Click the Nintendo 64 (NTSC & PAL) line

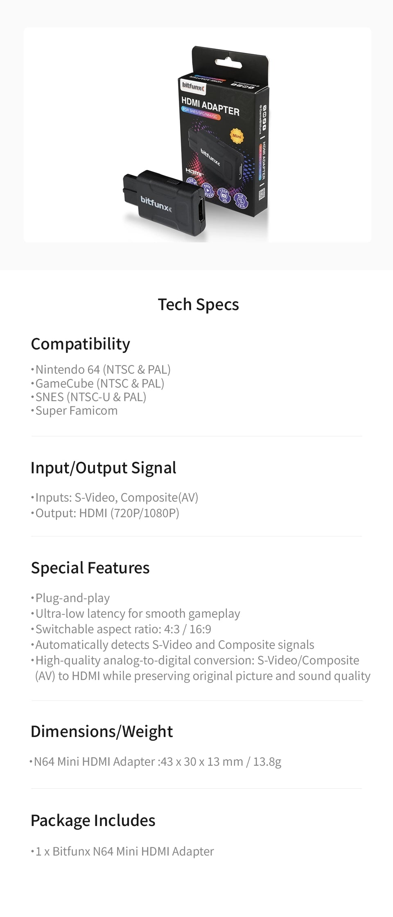[x=103, y=370]
